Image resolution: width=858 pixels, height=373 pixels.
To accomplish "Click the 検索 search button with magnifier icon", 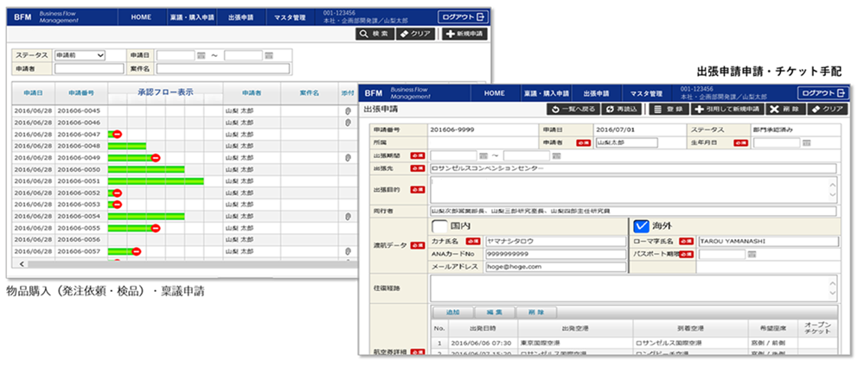I will tap(375, 34).
